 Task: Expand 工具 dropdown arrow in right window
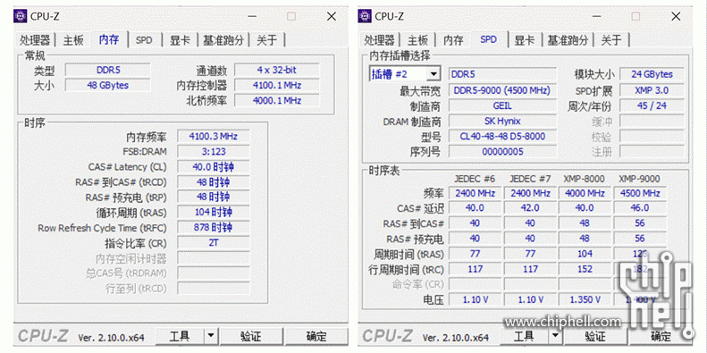coord(555,336)
